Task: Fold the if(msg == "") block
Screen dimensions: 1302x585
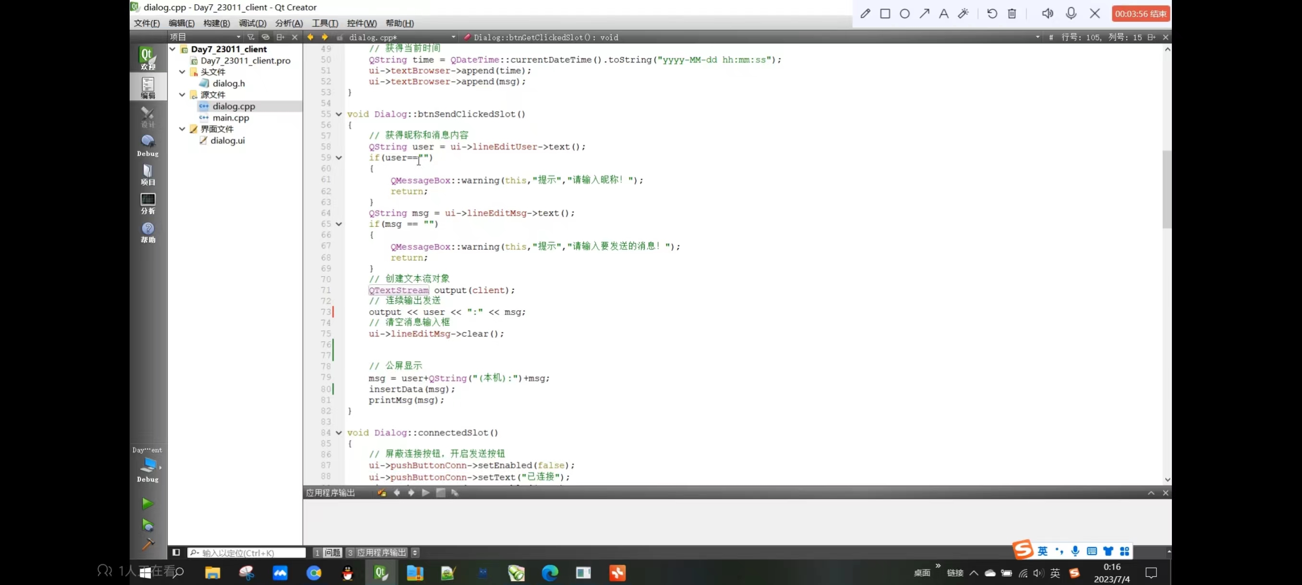Action: click(x=338, y=224)
